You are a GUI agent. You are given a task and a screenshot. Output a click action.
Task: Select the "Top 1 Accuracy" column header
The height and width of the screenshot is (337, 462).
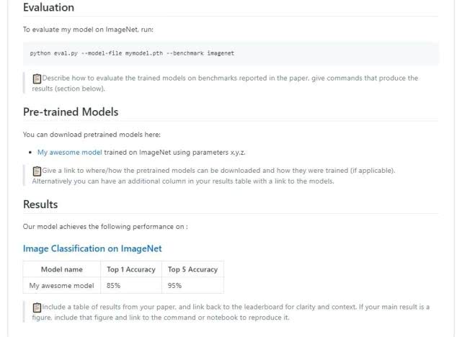point(130,269)
